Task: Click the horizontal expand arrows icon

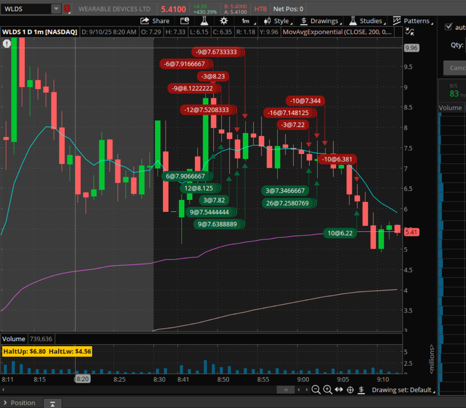Action: point(339,390)
